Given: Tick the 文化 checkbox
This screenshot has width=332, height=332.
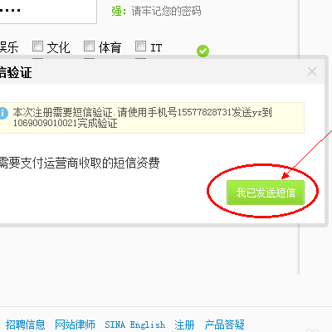Looking at the screenshot, I should coord(37,46).
